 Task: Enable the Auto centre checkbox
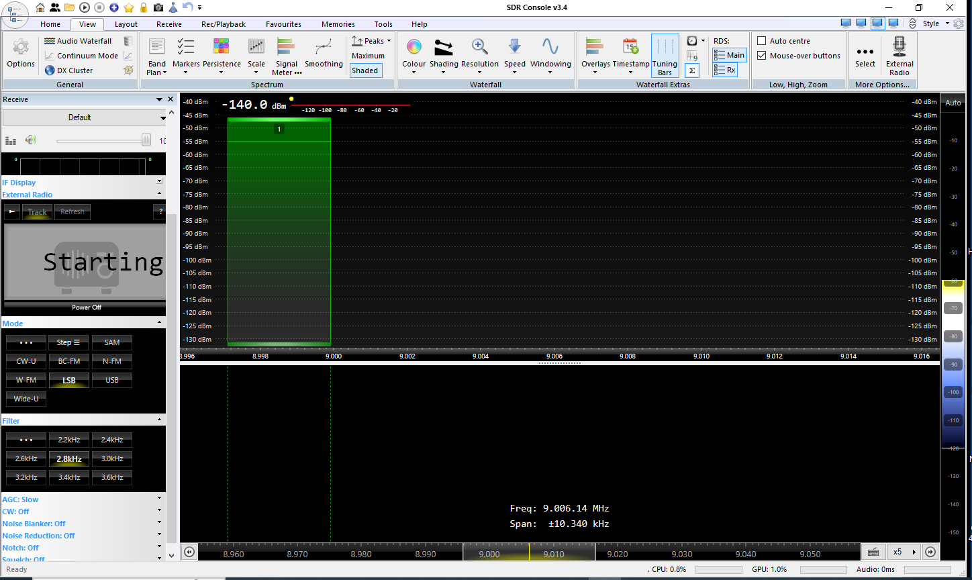pyautogui.click(x=762, y=41)
